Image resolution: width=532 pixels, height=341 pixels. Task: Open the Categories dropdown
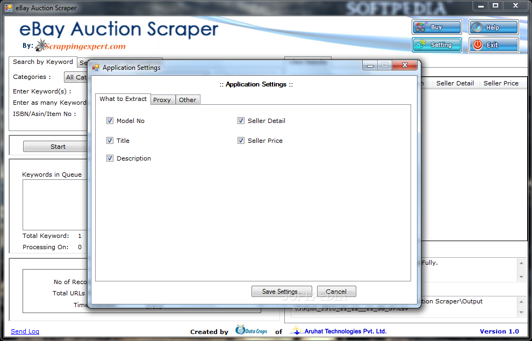point(76,77)
